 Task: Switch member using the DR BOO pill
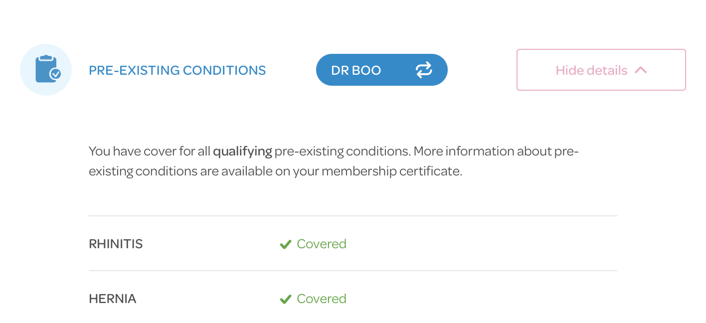point(381,70)
